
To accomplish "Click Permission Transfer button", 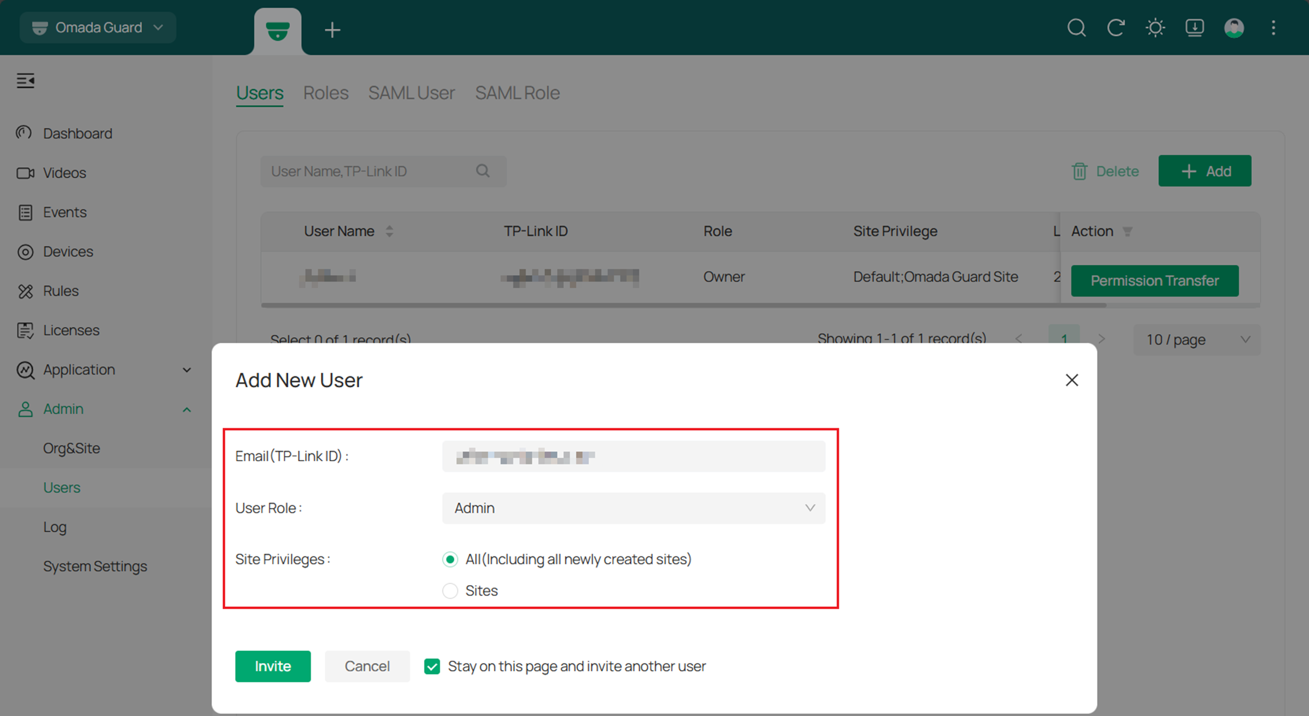I will pyautogui.click(x=1154, y=281).
